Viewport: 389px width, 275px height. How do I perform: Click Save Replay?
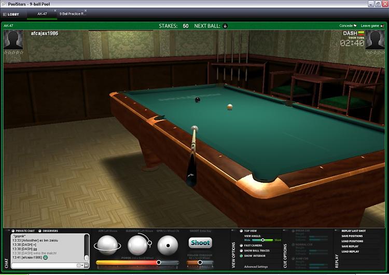[x=350, y=246]
